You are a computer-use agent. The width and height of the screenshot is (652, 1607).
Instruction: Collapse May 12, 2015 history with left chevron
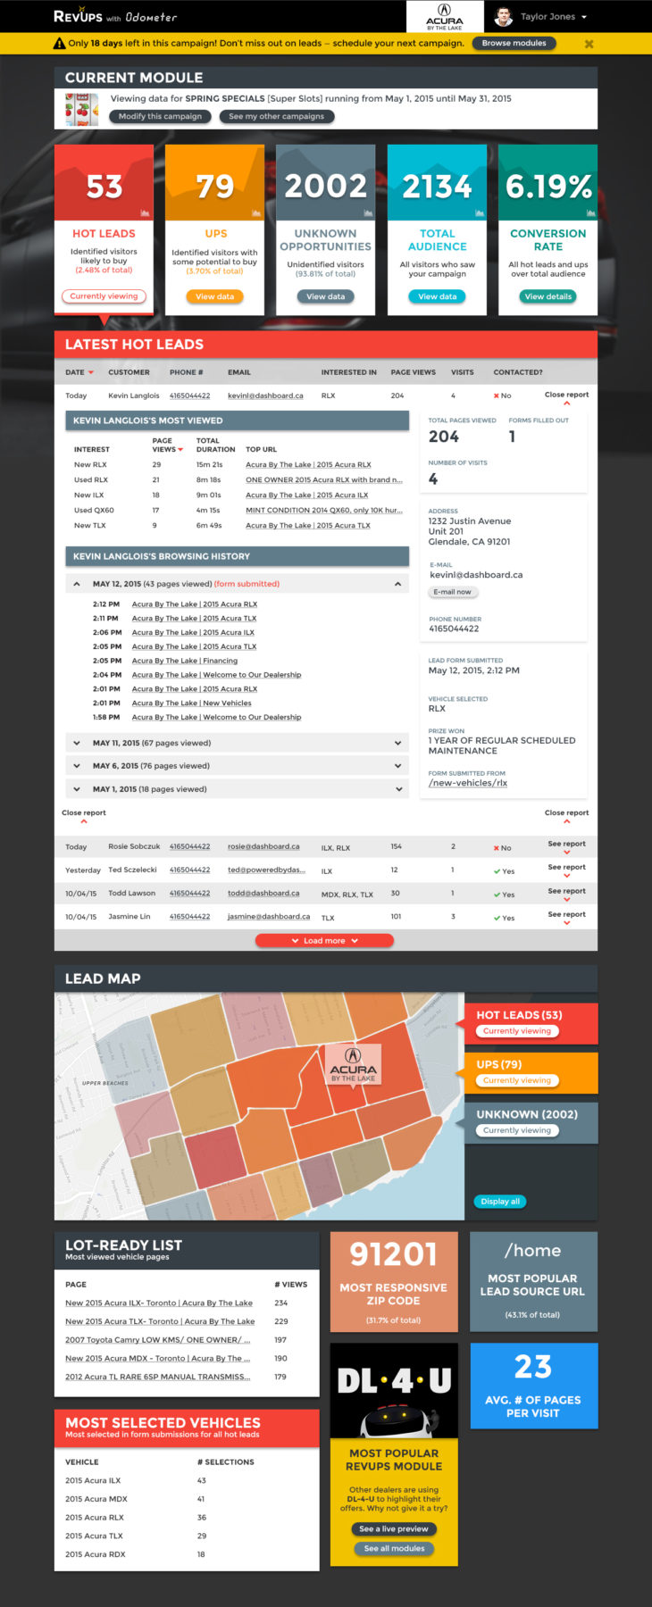click(x=77, y=584)
